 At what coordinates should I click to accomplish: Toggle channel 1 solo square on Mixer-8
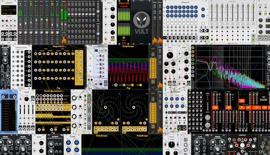click(x=168, y=20)
